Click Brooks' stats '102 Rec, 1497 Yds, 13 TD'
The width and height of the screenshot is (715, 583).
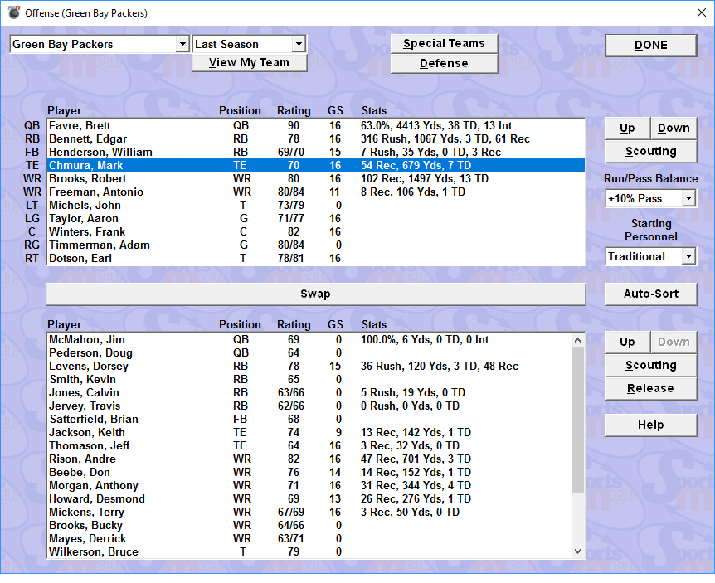(425, 178)
